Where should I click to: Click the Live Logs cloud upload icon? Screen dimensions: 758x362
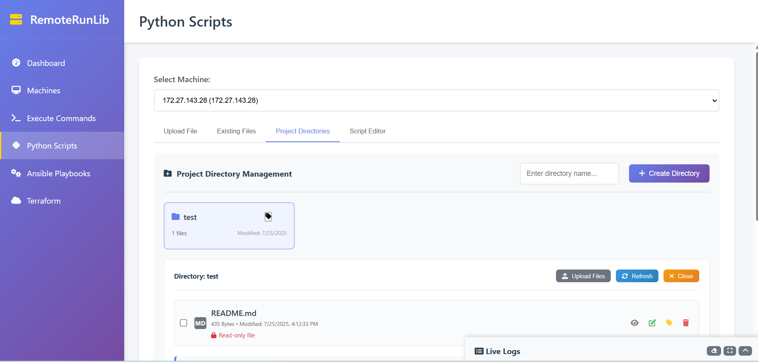pyautogui.click(x=714, y=351)
